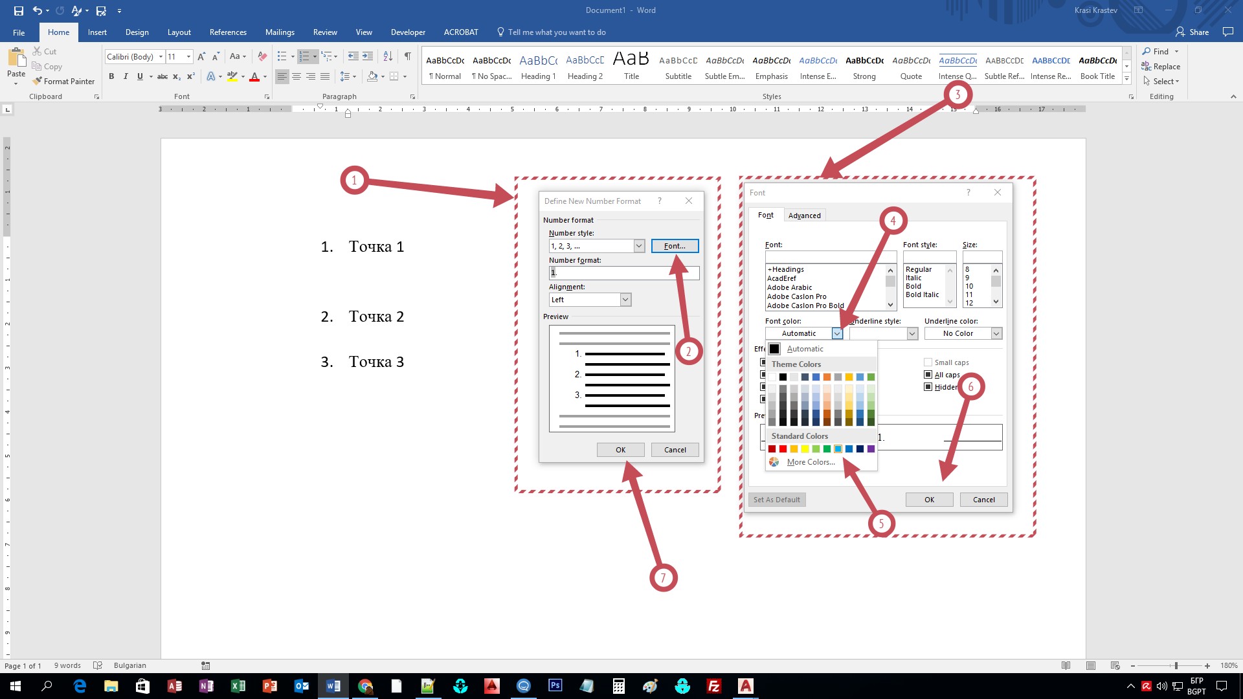Open Excel from the Windows taskbar

click(x=238, y=686)
